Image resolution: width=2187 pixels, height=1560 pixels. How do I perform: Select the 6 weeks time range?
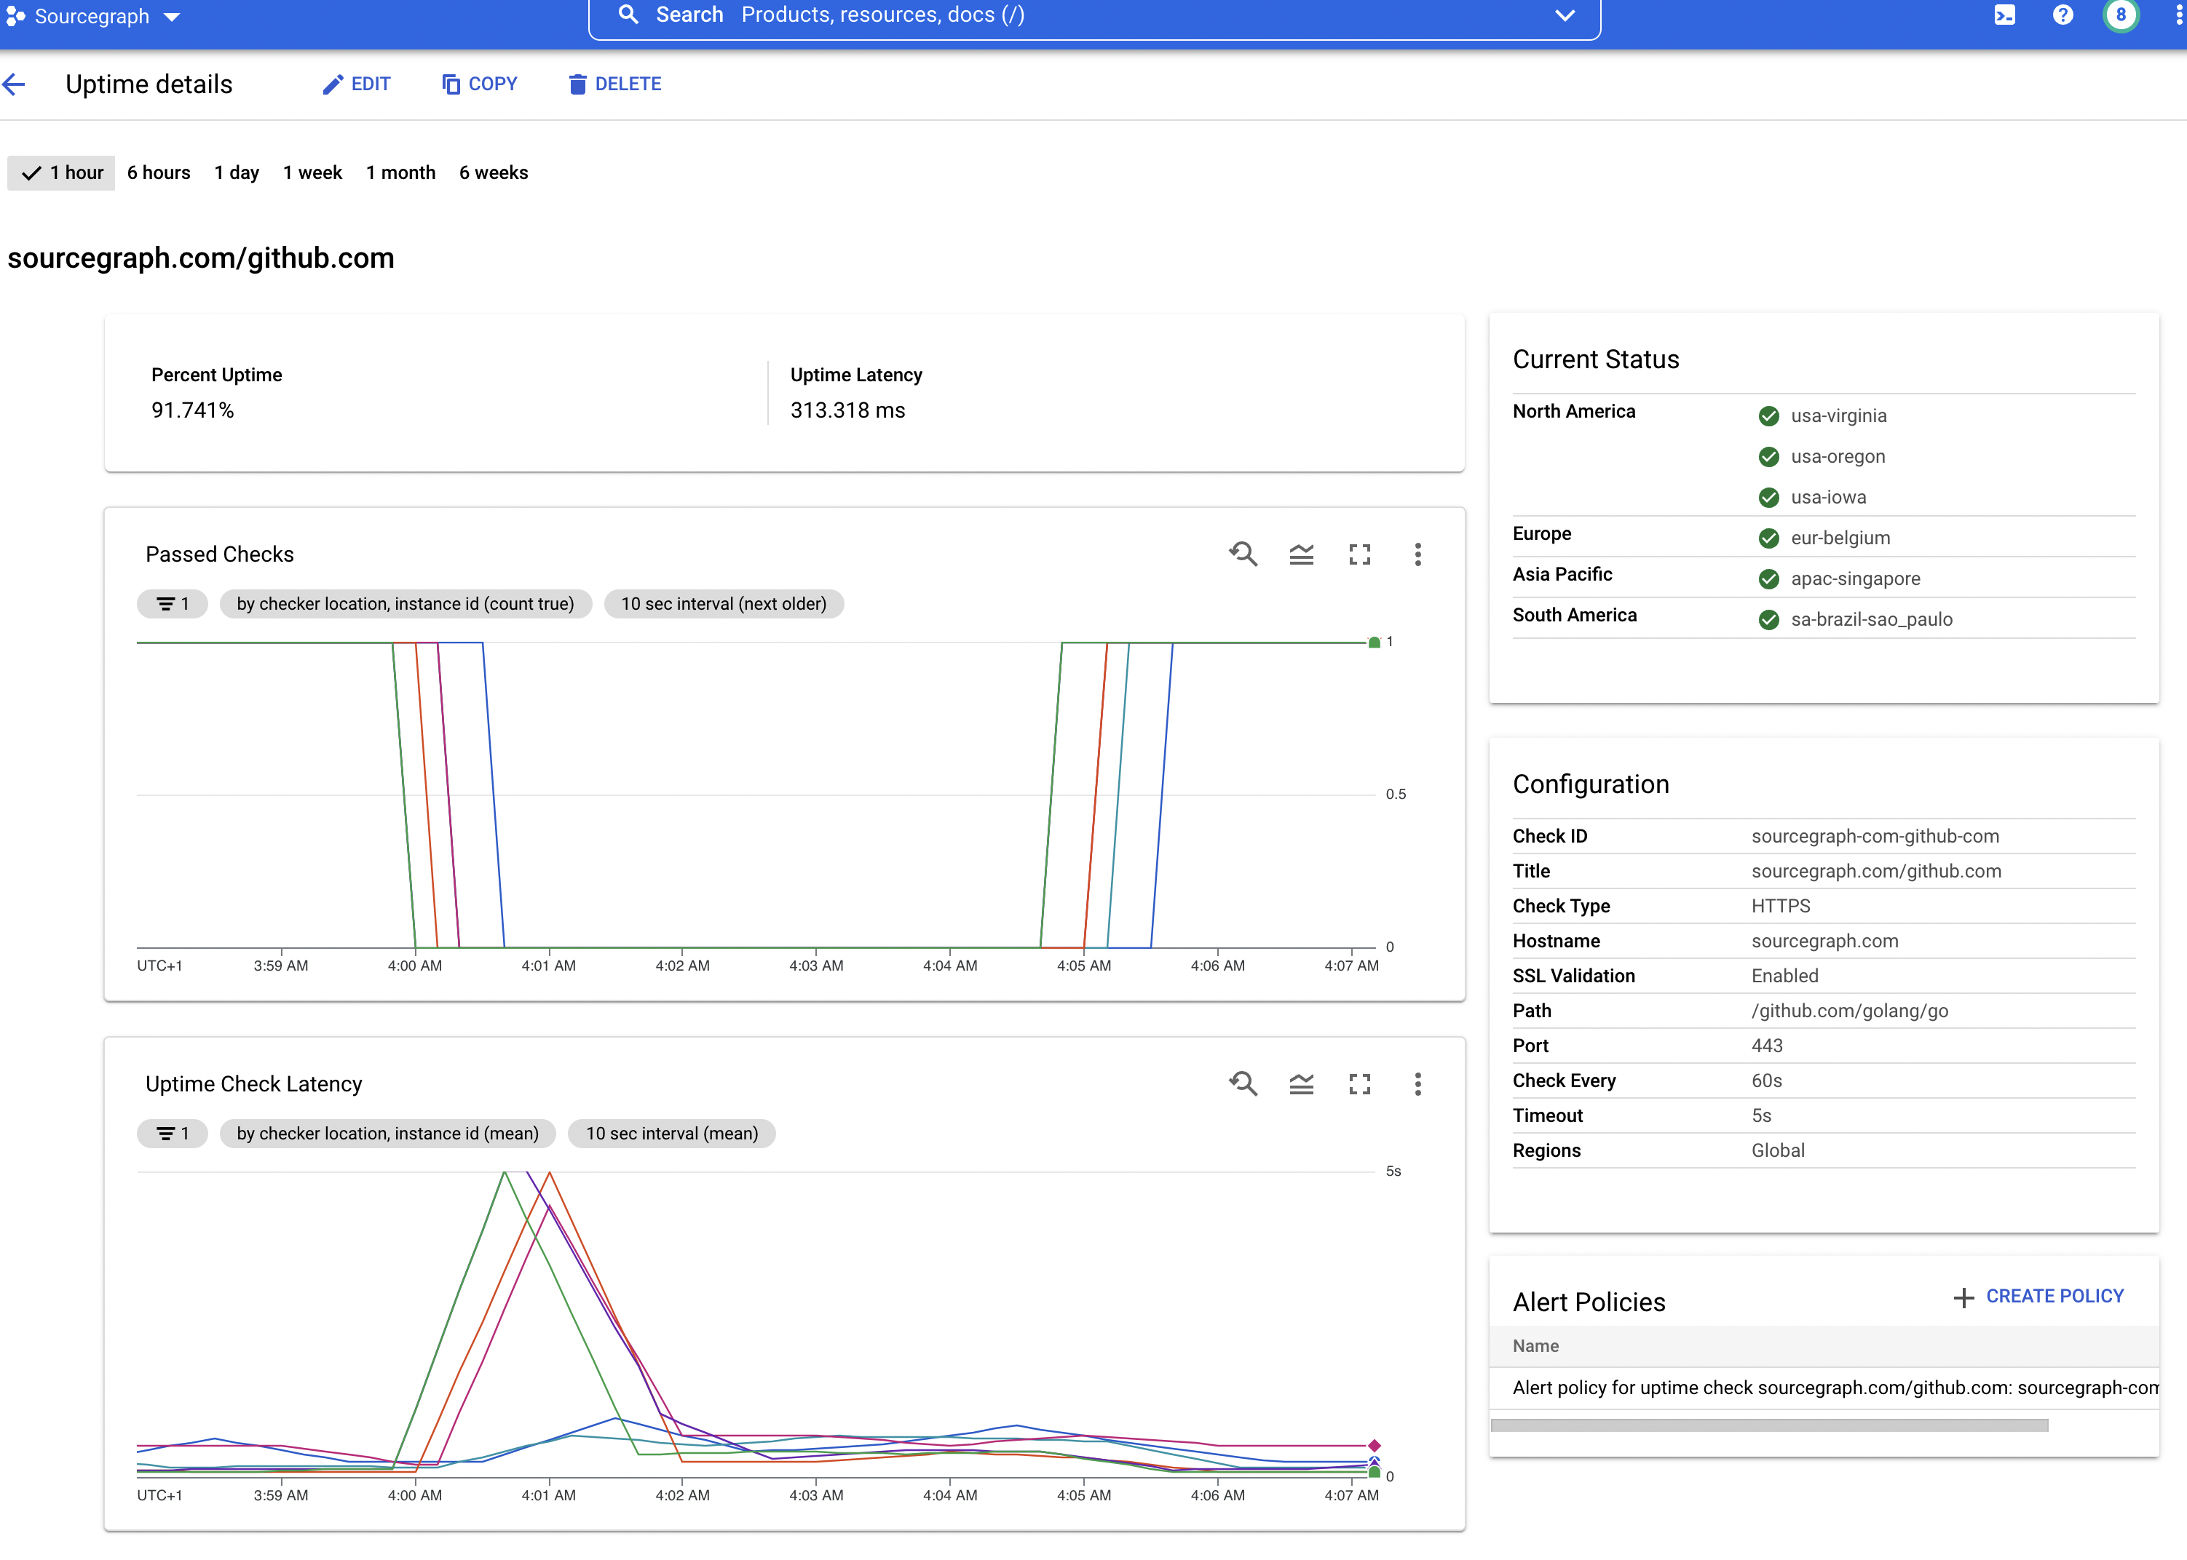(x=494, y=173)
